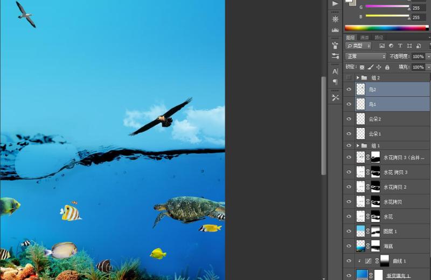This screenshot has height=280, width=431.
Task: Hide the 云朵2 layer eye icon
Action: tap(349, 119)
